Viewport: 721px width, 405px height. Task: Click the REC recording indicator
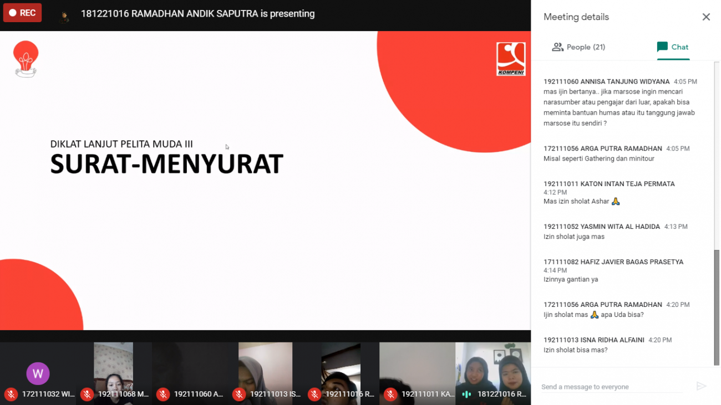click(22, 13)
